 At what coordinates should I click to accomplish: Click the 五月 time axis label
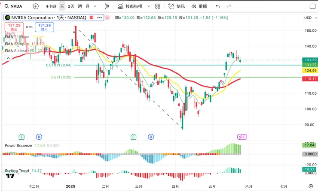point(212,186)
